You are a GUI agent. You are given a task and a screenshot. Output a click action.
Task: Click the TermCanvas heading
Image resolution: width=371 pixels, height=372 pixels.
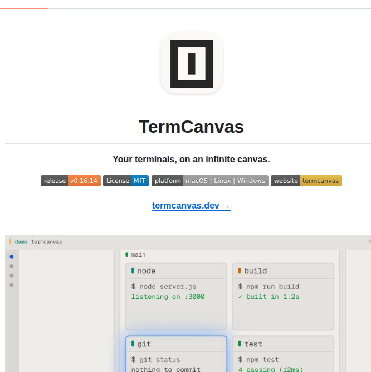(x=191, y=127)
